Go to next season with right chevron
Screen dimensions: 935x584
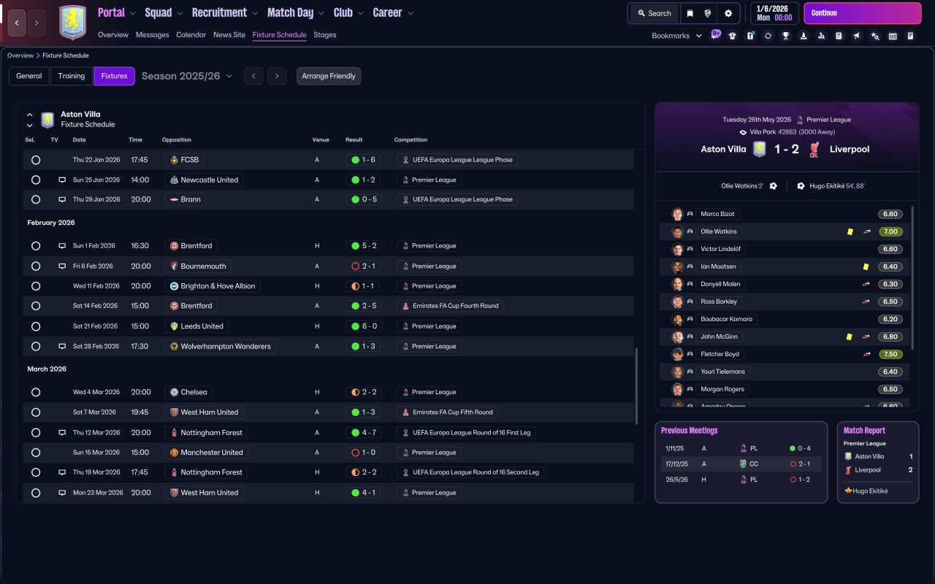click(276, 76)
